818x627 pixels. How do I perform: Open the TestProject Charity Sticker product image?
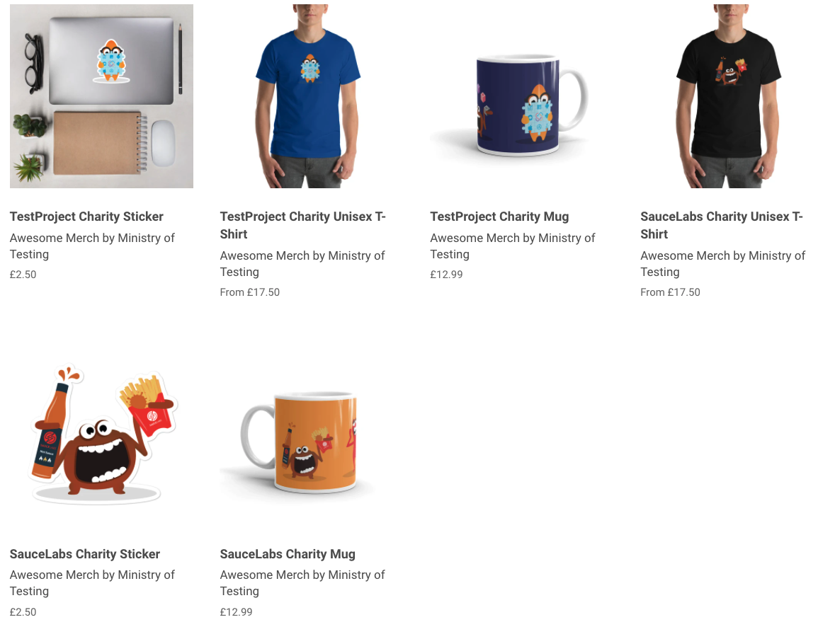102,96
